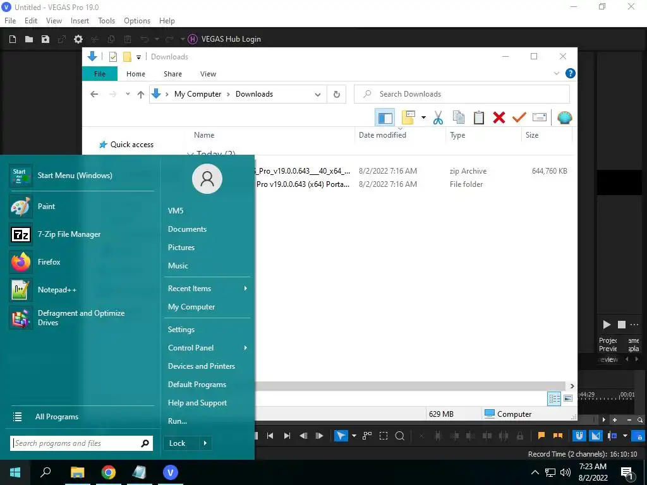Click the rename icon in Explorer toolbar
647x485 pixels.
click(x=540, y=118)
